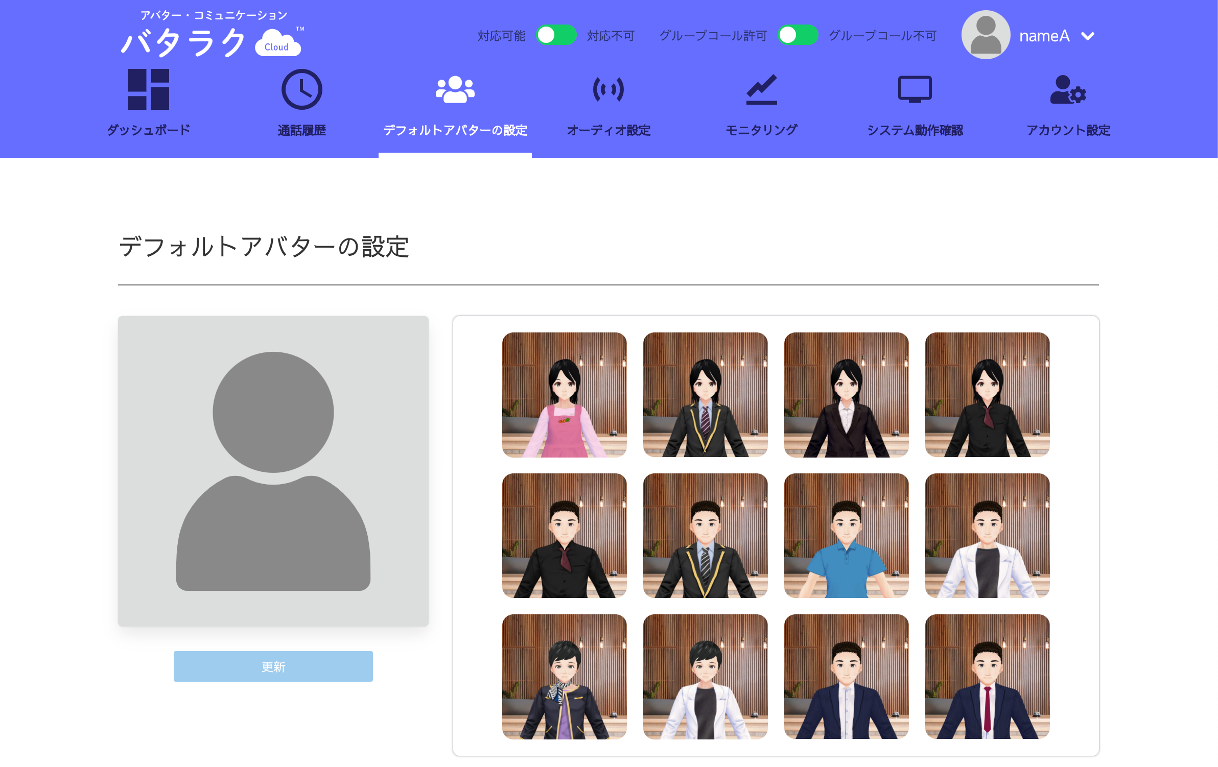Viewport: 1218px width, 767px height.
Task: Select male avatar with red tie
Action: tap(987, 677)
